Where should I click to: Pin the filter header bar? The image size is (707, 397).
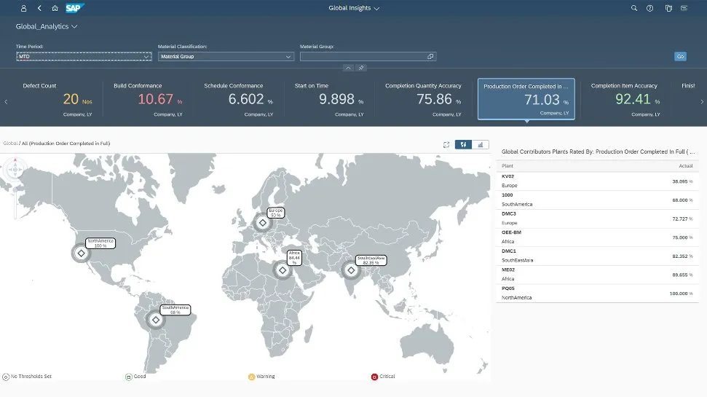click(x=362, y=68)
